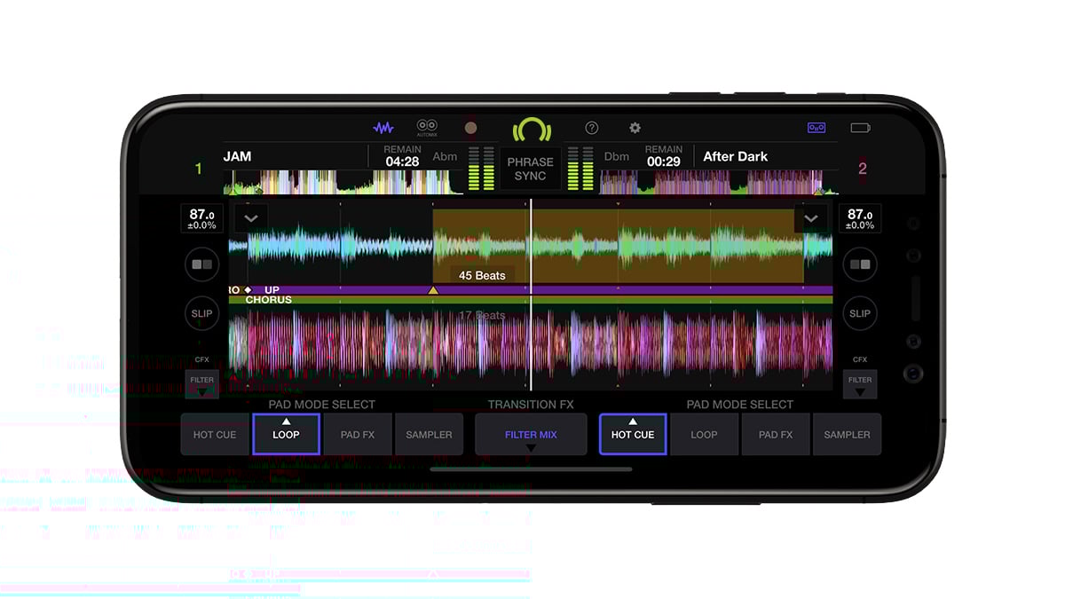Viewport: 1065px width, 599px height.
Task: Tap the After Dark track title
Action: coord(735,157)
